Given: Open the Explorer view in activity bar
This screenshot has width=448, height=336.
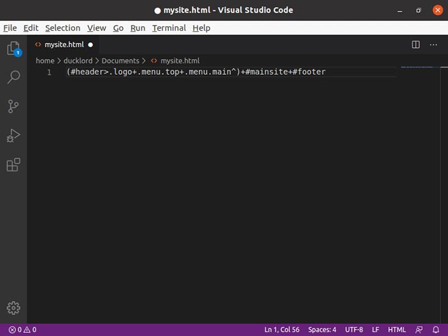Looking at the screenshot, I should pos(13,48).
